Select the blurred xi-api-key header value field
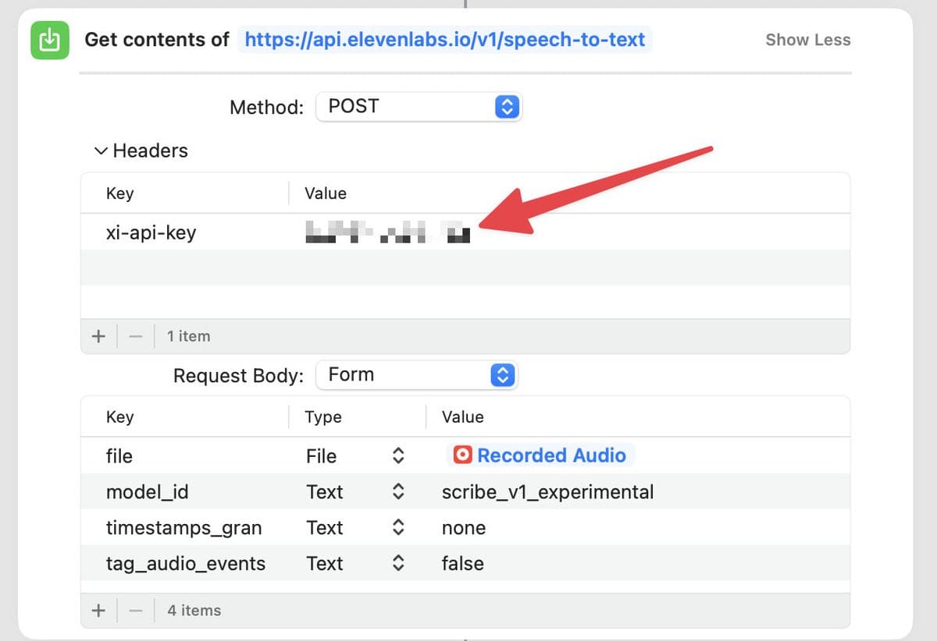The image size is (937, 641). click(388, 232)
